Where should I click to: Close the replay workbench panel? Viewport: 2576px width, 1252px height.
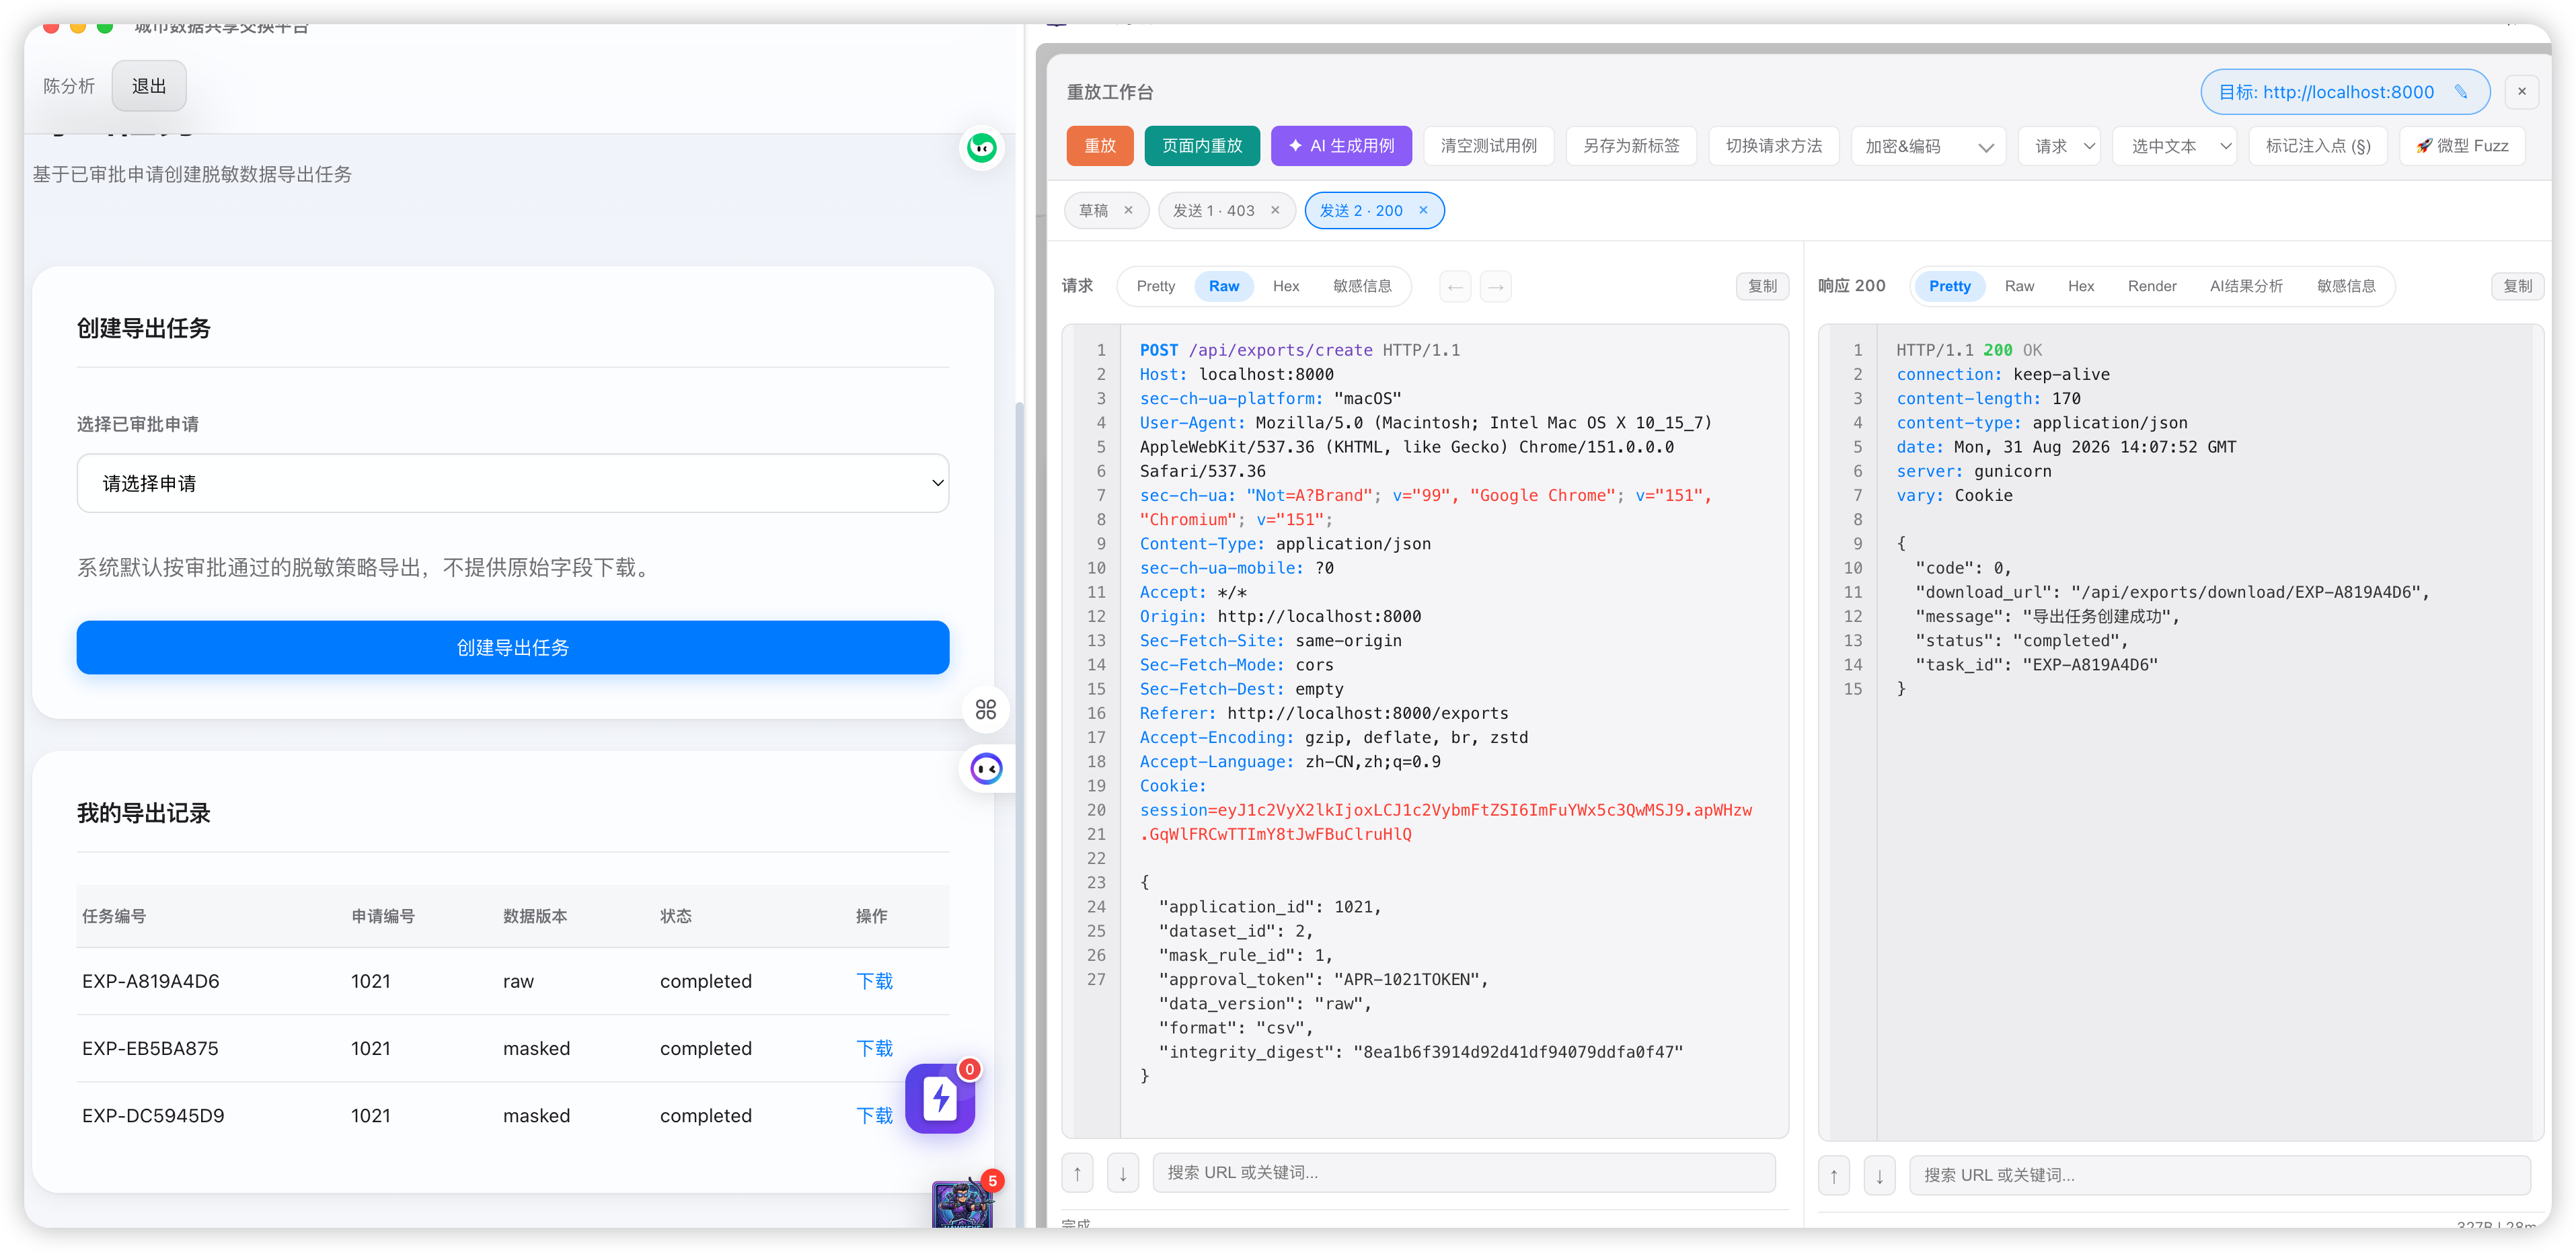point(2521,91)
